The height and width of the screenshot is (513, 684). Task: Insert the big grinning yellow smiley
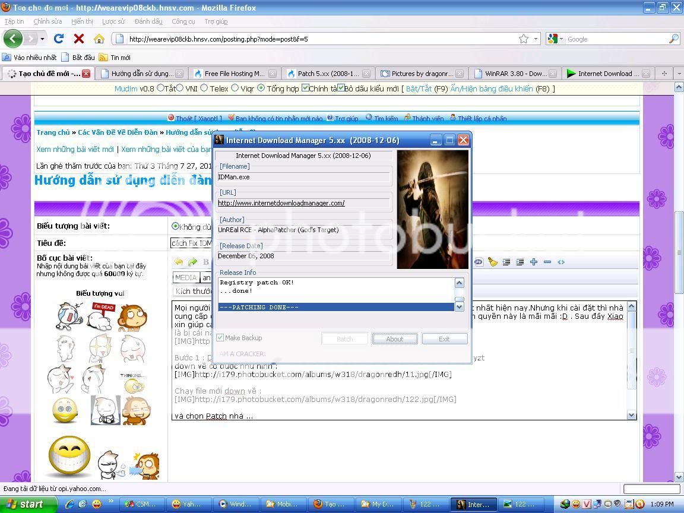[70, 456]
